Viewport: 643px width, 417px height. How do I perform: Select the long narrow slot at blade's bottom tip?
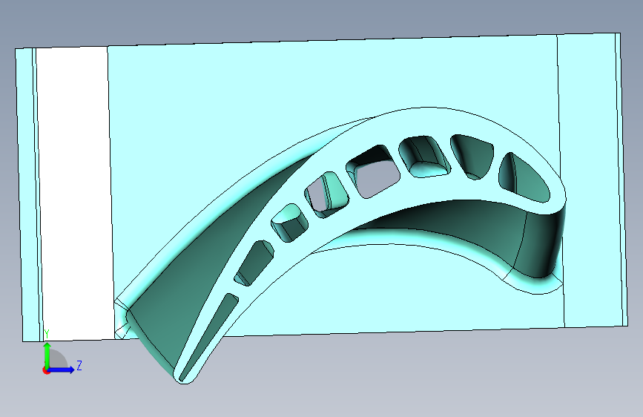[209, 337]
